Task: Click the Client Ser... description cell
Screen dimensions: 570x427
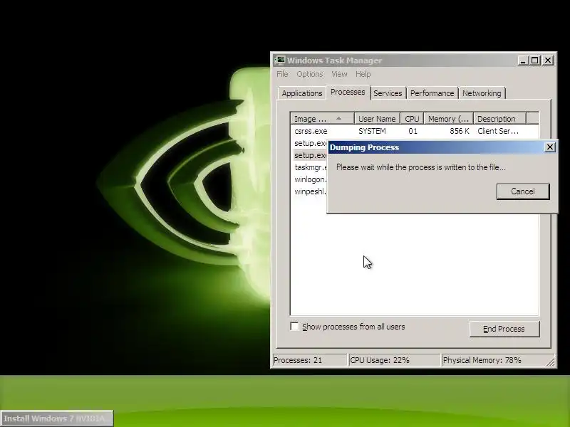Action: 498,131
